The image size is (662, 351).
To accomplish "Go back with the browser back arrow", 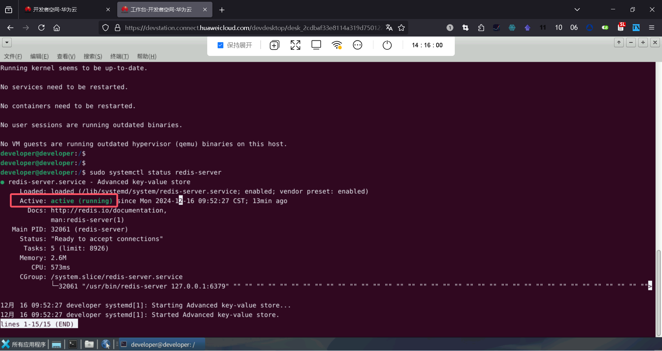I will (10, 28).
